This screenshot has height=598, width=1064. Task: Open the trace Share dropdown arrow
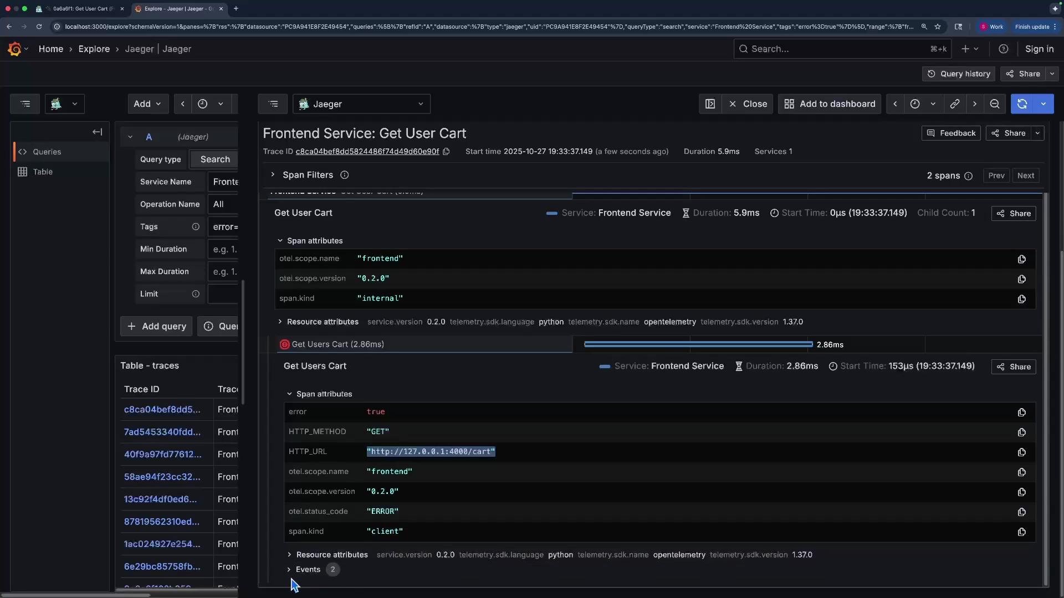point(1037,133)
